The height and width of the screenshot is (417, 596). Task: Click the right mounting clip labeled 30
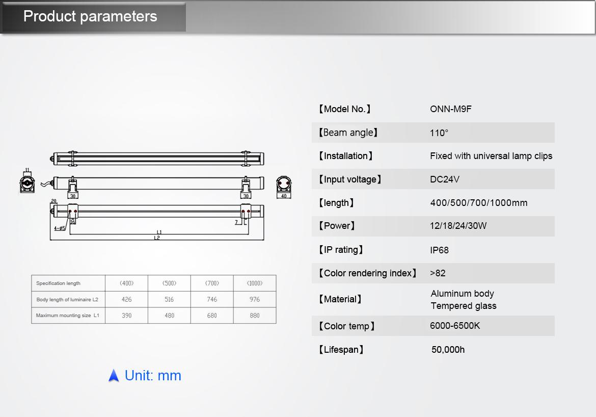(x=246, y=188)
